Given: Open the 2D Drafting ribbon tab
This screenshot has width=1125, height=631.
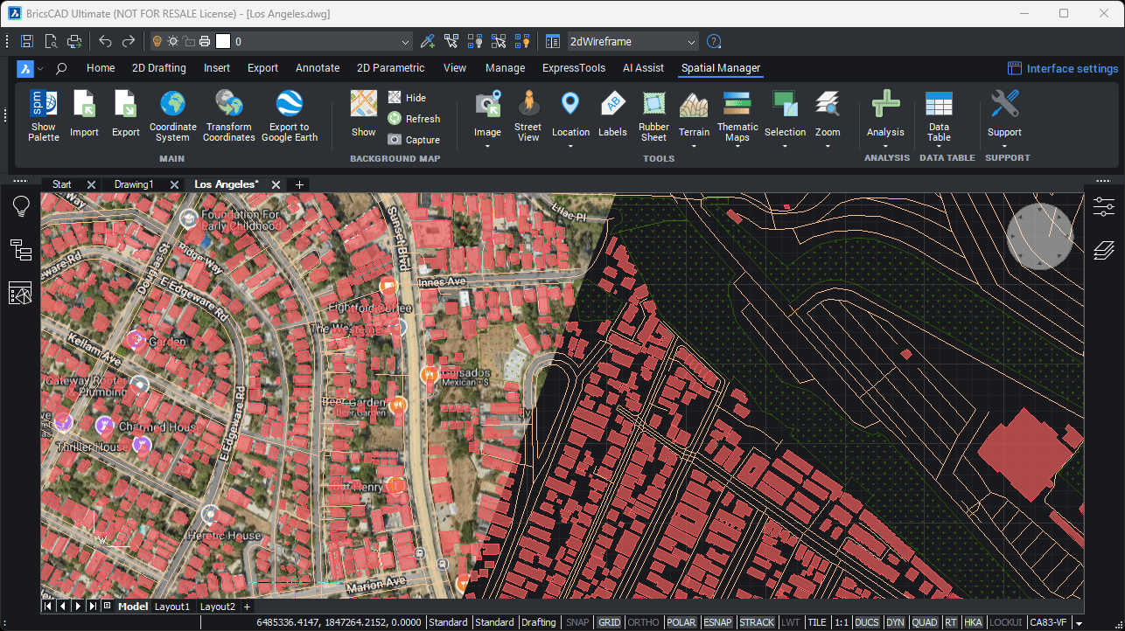Looking at the screenshot, I should pos(159,68).
